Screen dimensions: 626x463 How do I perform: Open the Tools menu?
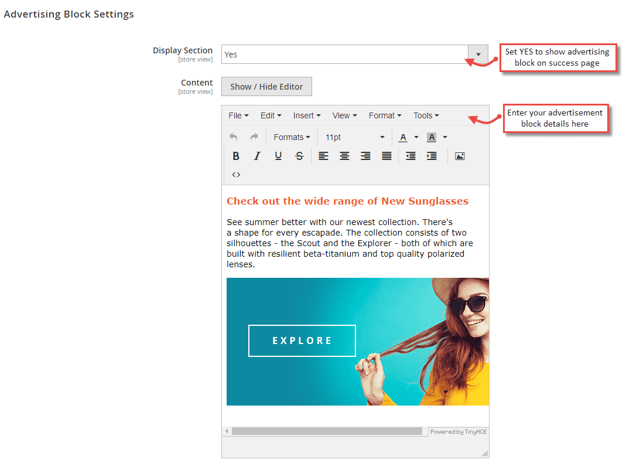coord(426,115)
